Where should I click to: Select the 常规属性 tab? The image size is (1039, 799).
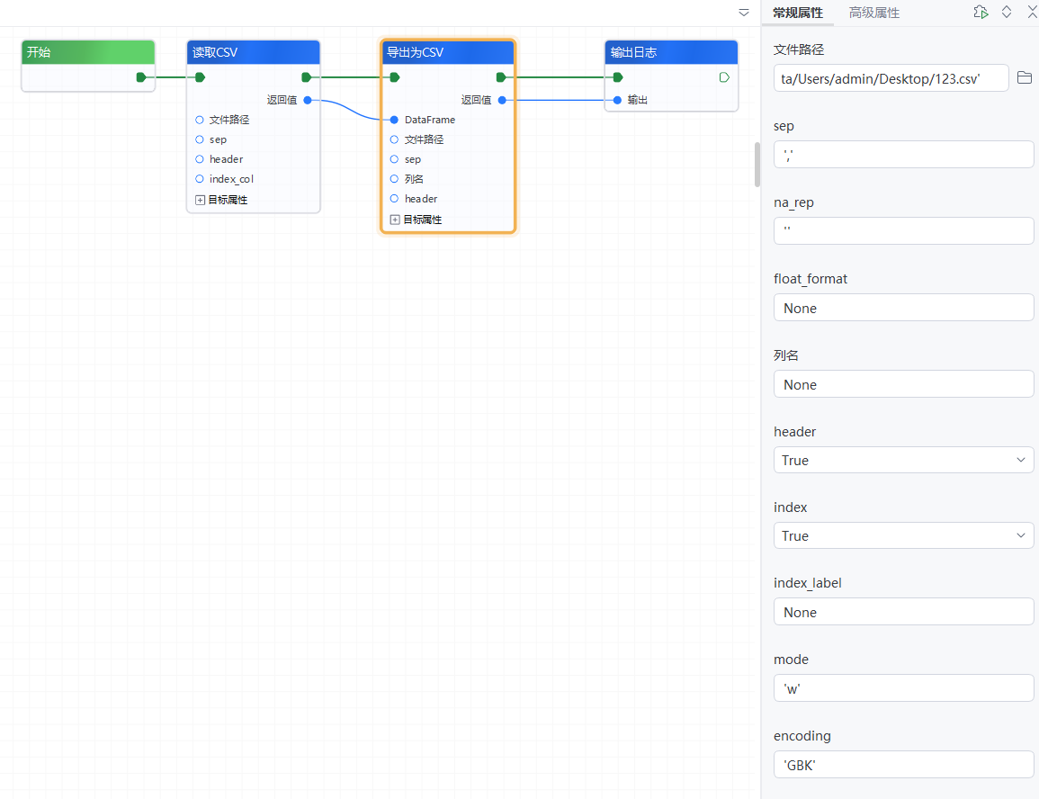(798, 13)
